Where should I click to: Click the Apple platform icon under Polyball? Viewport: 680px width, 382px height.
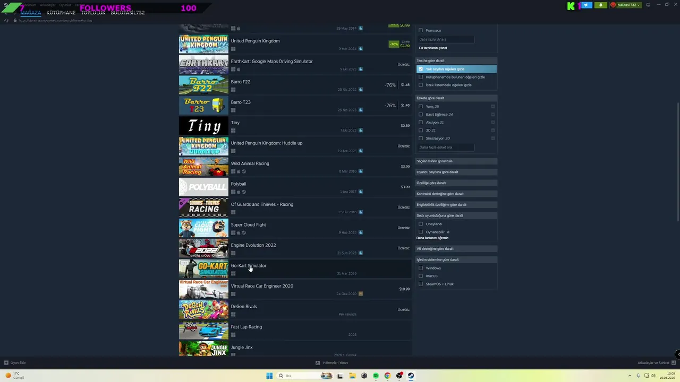(x=239, y=192)
